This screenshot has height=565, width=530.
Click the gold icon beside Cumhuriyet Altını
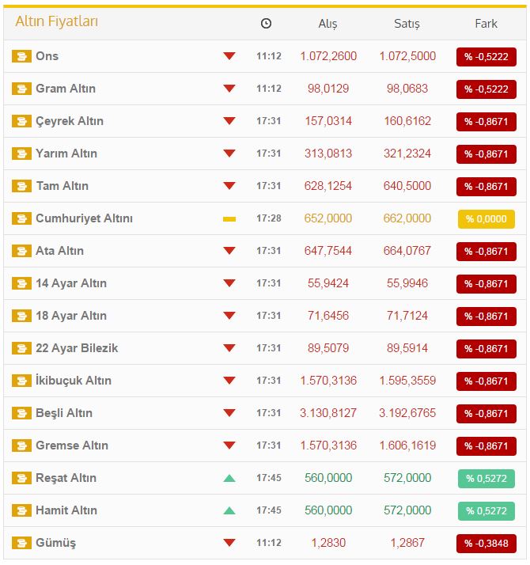point(21,218)
